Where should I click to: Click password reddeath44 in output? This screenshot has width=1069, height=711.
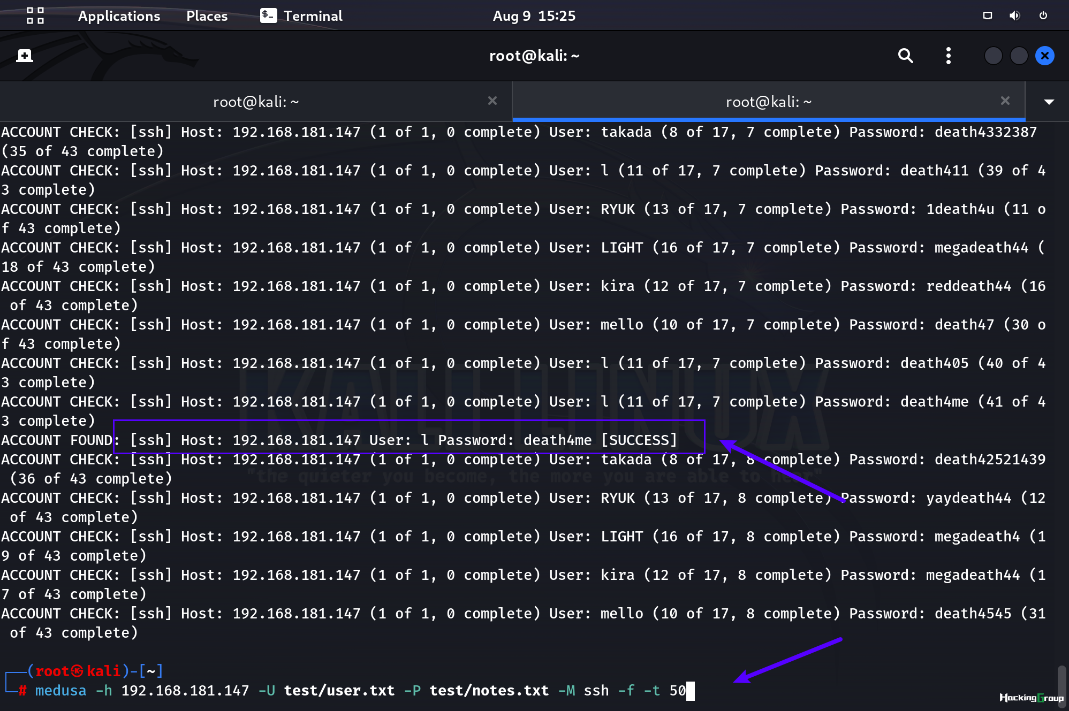968,286
